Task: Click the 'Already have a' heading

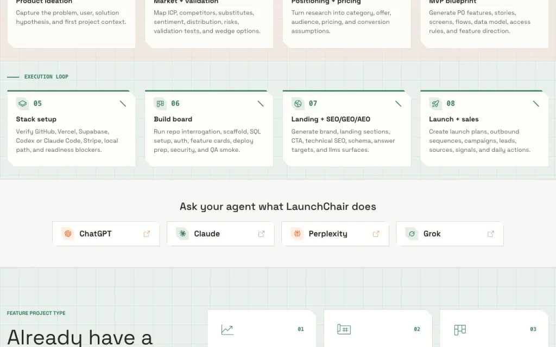Action: coord(80,337)
